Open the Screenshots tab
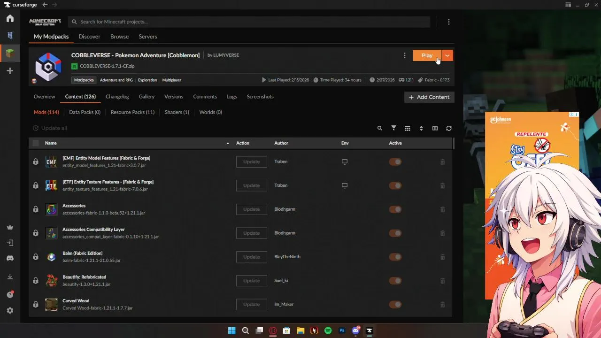 click(260, 97)
